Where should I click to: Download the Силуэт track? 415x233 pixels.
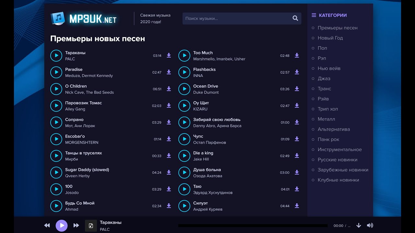pyautogui.click(x=297, y=206)
